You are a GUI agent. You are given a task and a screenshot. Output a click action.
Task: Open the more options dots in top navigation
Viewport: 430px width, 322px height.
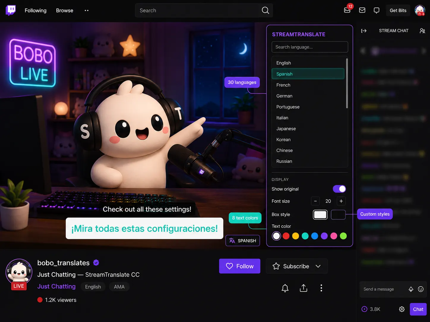(86, 10)
